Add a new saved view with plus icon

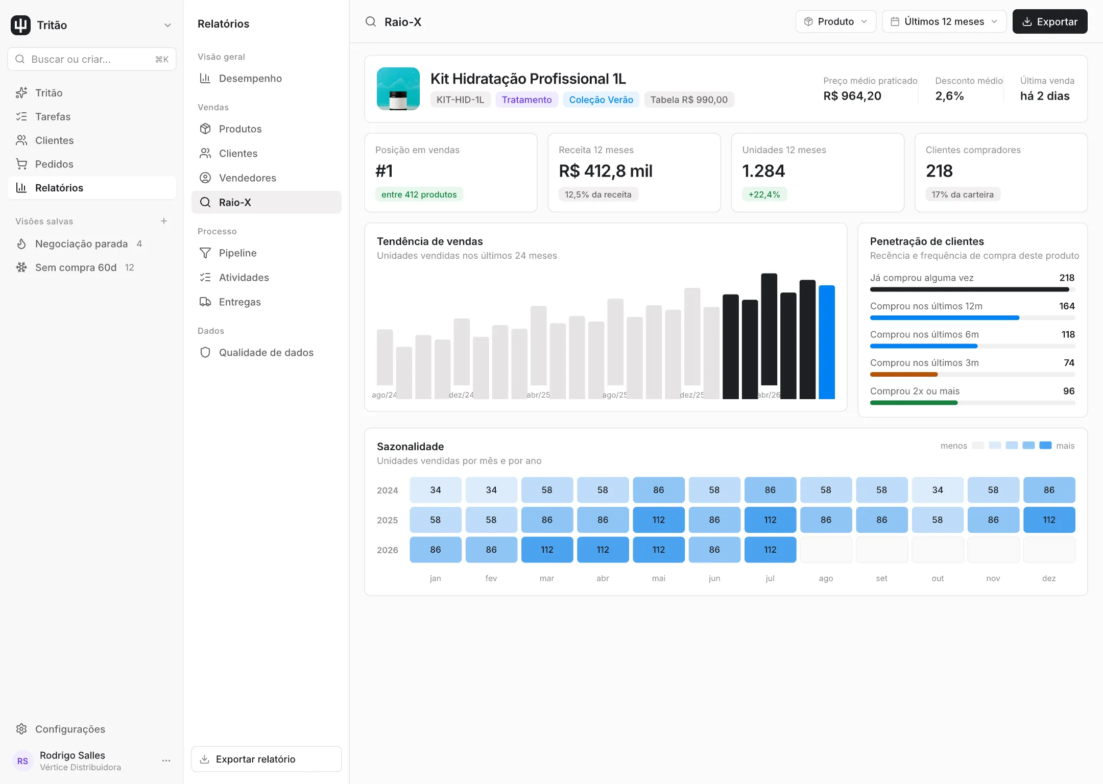tap(164, 221)
